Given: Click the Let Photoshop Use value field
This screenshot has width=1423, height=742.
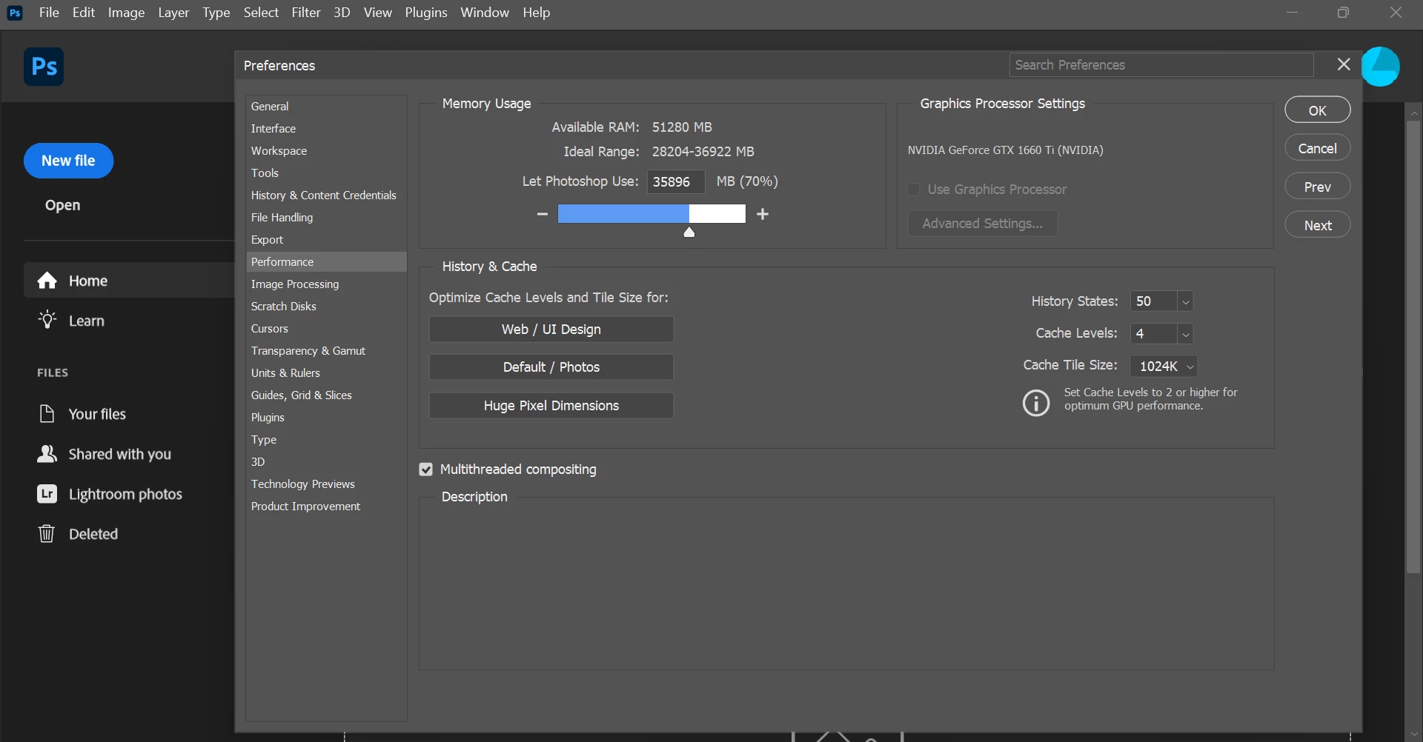Looking at the screenshot, I should point(676,181).
